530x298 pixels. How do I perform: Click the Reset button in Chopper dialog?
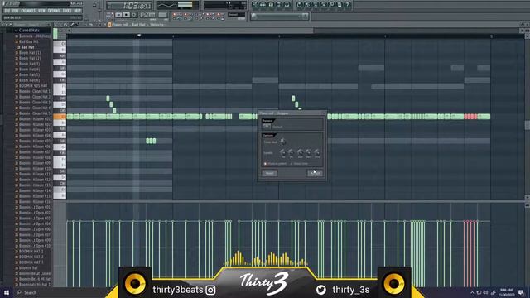[269, 173]
